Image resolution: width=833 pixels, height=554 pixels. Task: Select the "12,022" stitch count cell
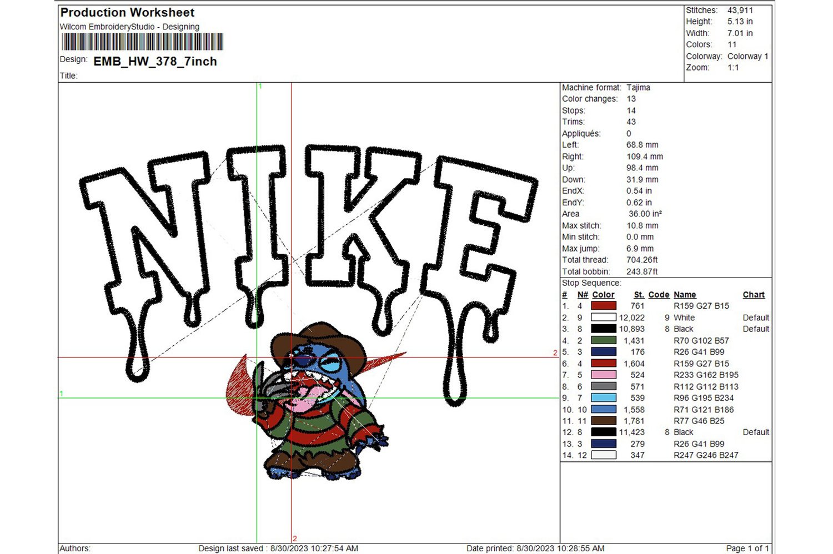coord(632,318)
